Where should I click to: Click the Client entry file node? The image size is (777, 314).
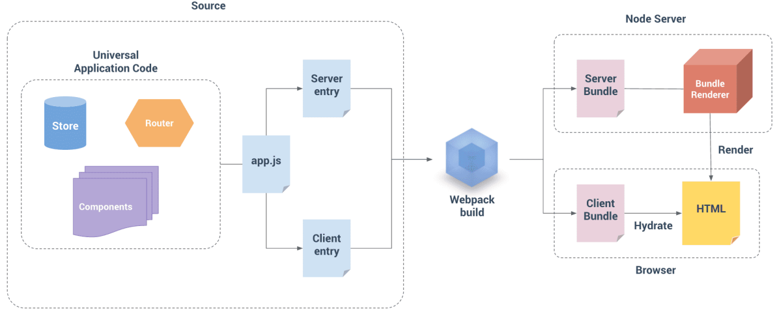pyautogui.click(x=326, y=248)
